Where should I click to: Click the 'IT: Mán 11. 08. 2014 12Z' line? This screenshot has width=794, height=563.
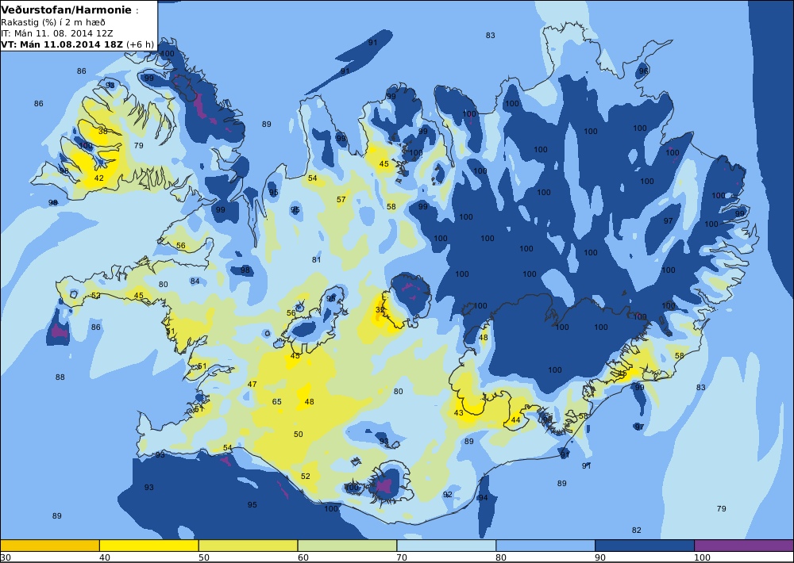pyautogui.click(x=56, y=33)
